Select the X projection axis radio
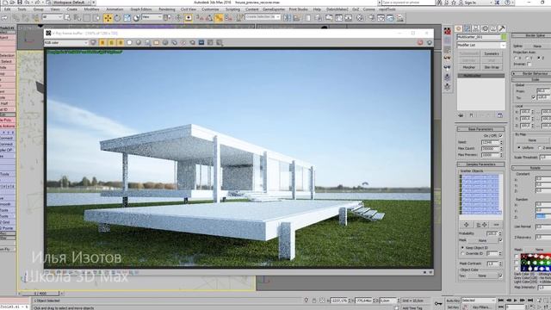This screenshot has width=551, height=310. pyautogui.click(x=516, y=58)
